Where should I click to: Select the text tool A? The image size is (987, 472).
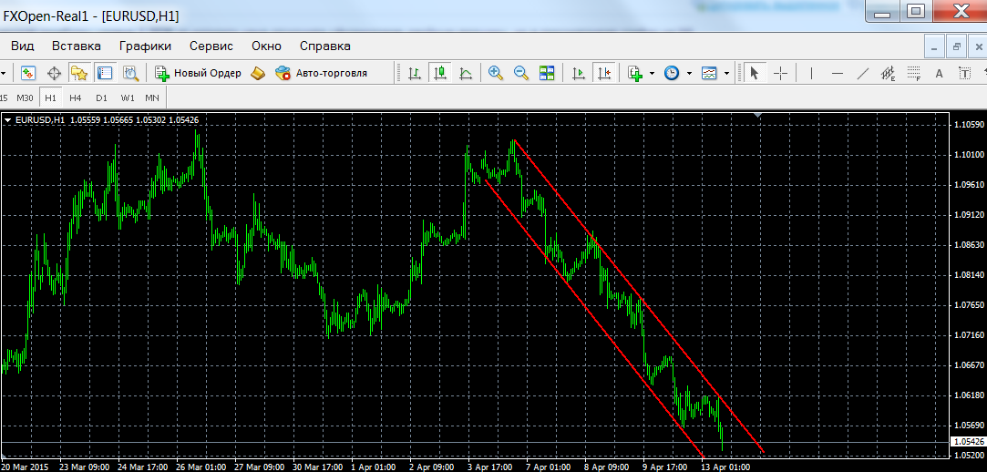pos(940,74)
